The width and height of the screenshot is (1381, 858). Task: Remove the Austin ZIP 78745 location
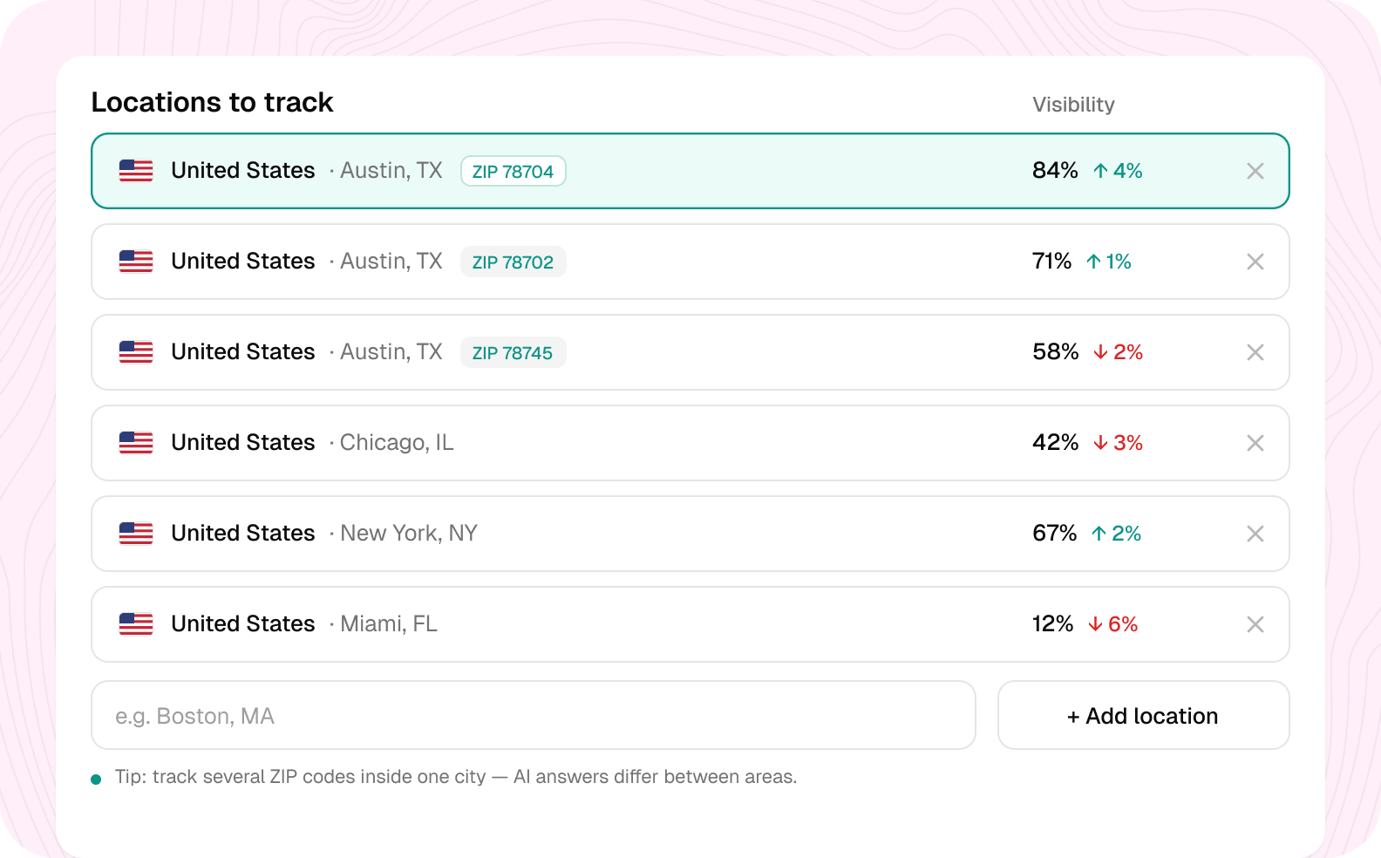1255,352
